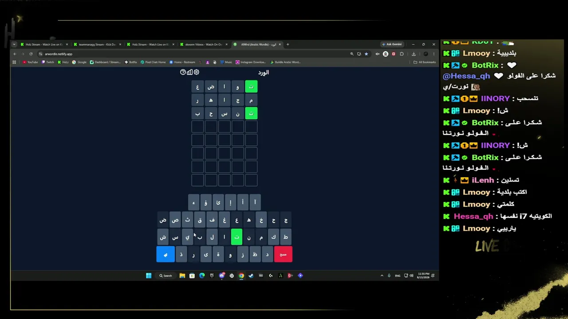568x319 pixels.
Task: Reload the current page
Action: click(x=31, y=54)
